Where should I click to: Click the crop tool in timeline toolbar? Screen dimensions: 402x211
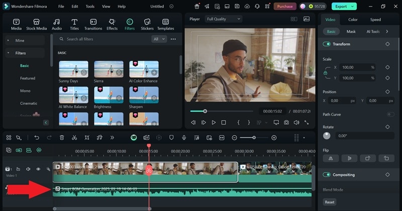click(x=87, y=138)
